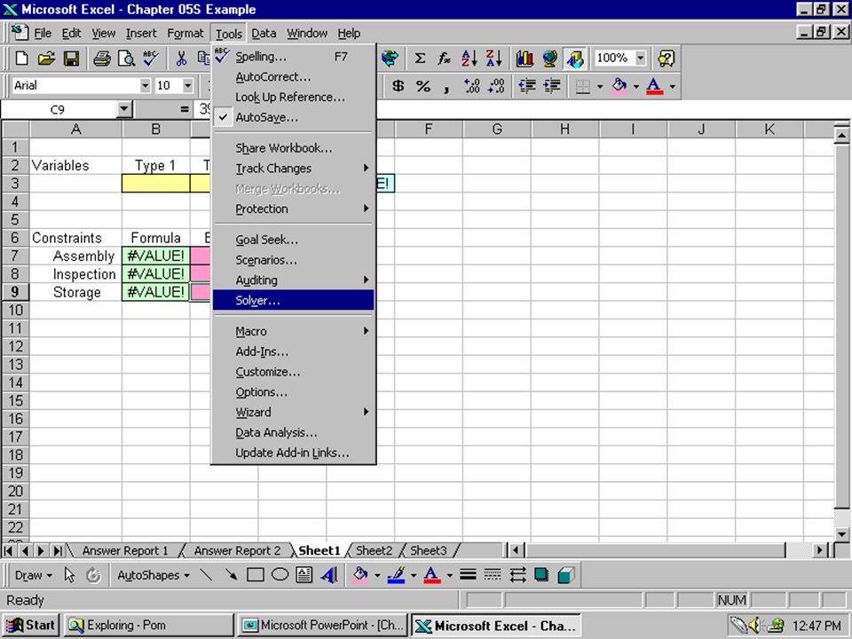Open the Data menu
The width and height of the screenshot is (852, 639).
coord(264,34)
